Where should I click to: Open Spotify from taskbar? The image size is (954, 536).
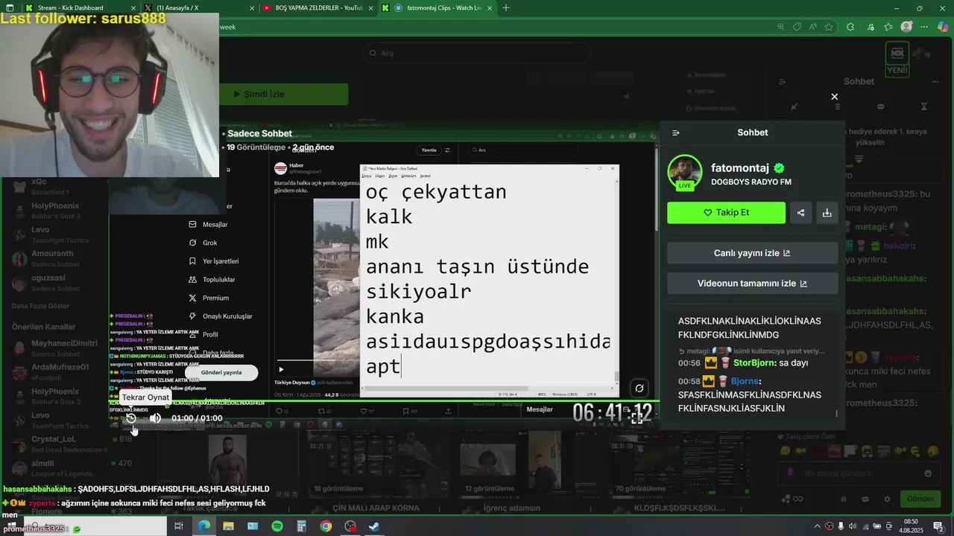[x=277, y=526]
